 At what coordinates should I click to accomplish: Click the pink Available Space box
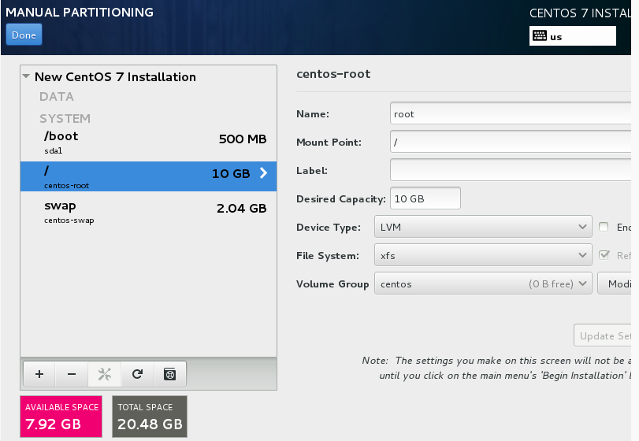[x=61, y=417]
